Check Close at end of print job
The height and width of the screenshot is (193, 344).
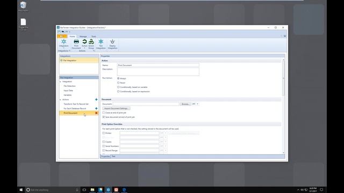[x=104, y=113]
